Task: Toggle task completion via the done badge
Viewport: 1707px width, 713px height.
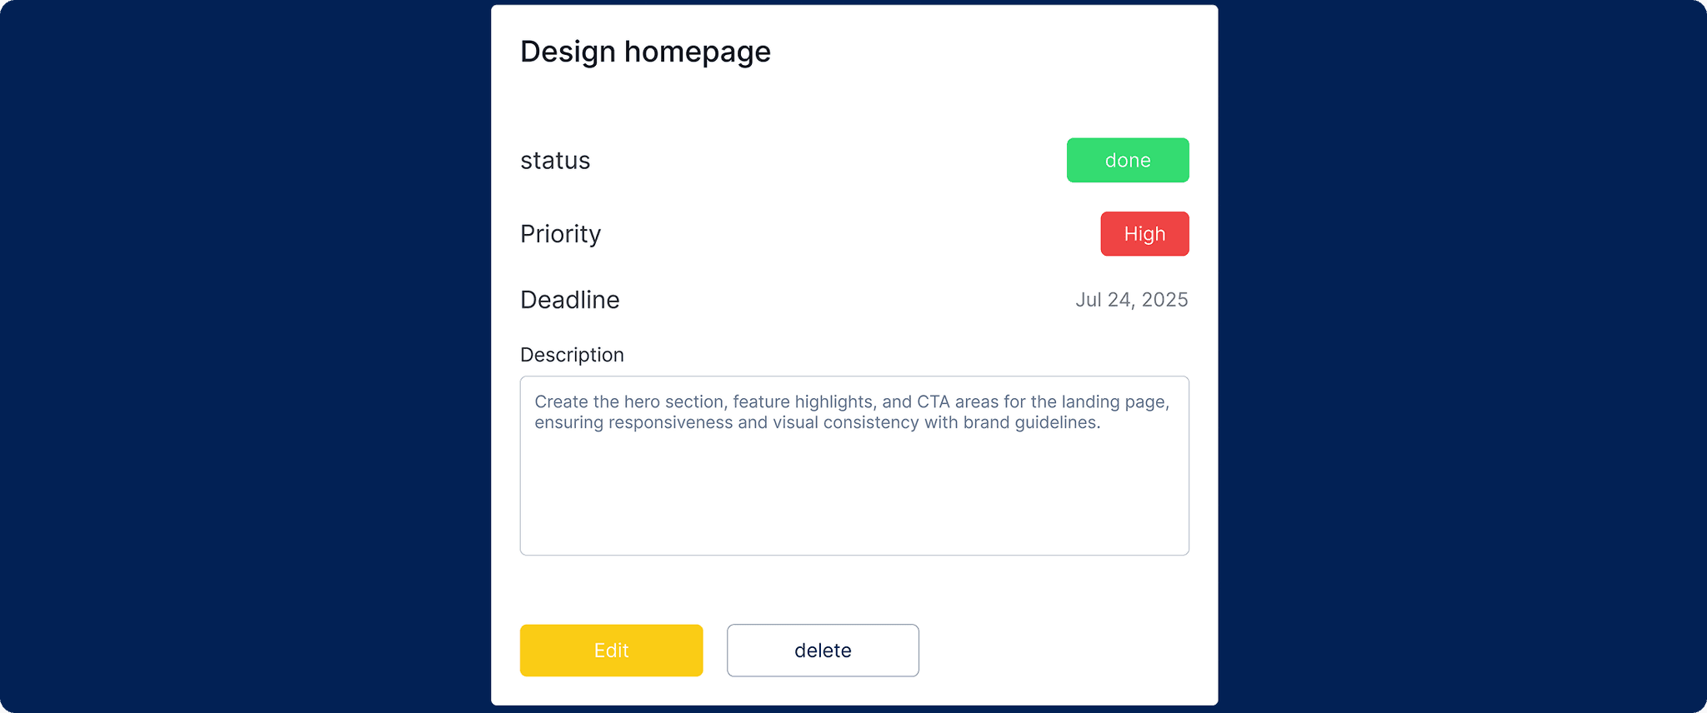Action: click(1127, 160)
